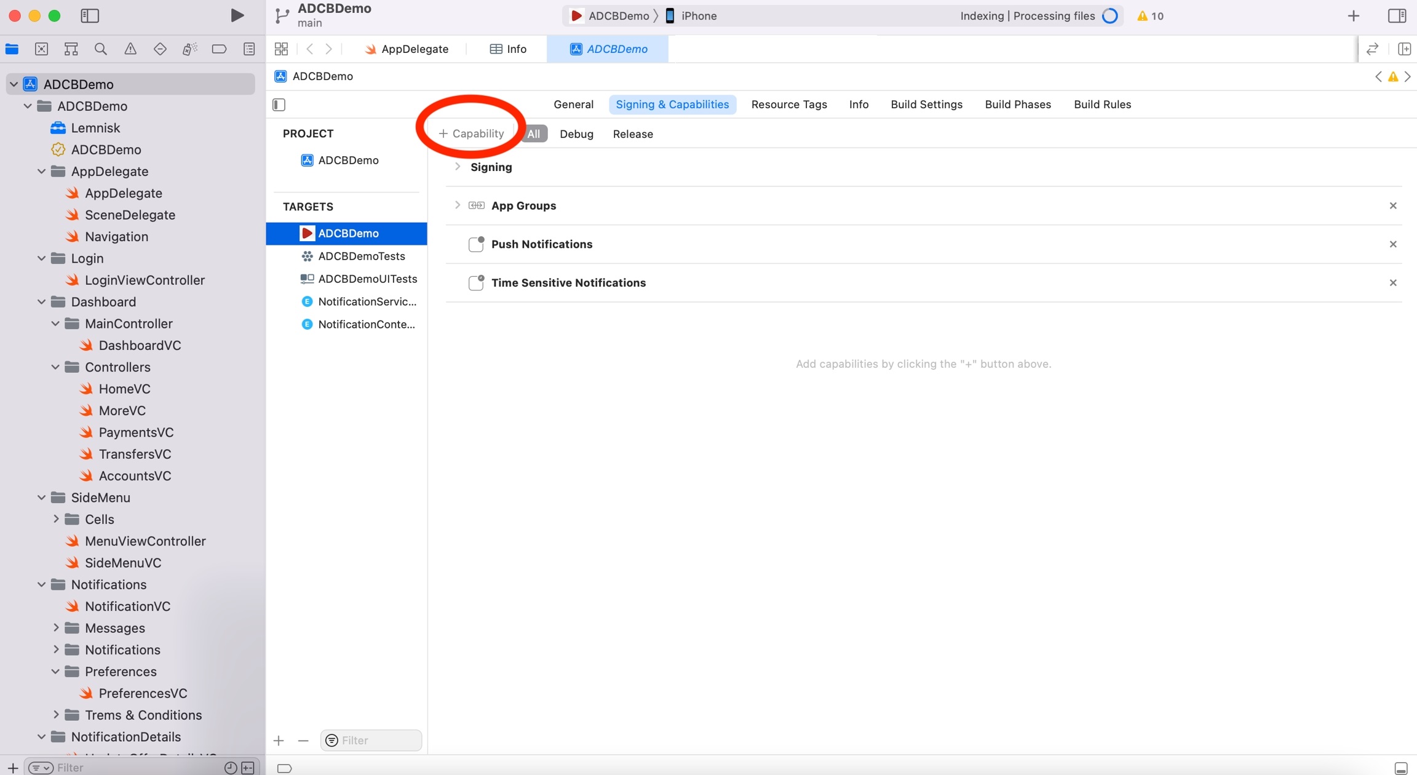Expand the App Groups capability
This screenshot has width=1417, height=775.
click(x=457, y=205)
